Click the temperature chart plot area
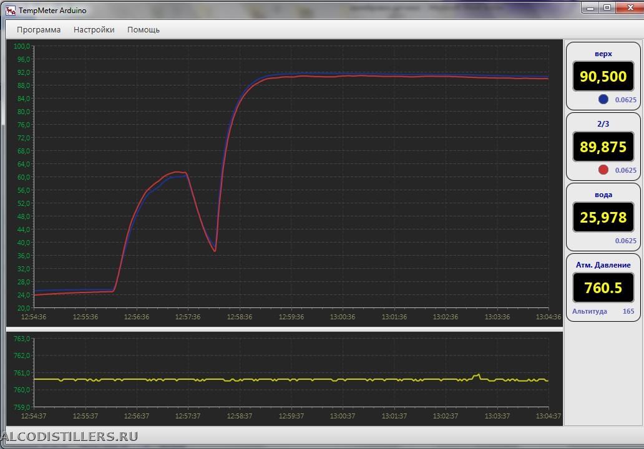The height and width of the screenshot is (449, 644). (291, 177)
